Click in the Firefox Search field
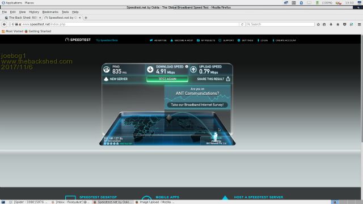The height and width of the screenshot is (204, 363). (x=280, y=24)
